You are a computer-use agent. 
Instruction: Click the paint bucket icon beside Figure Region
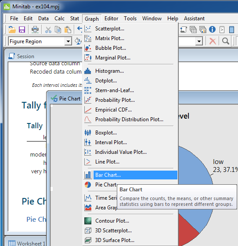click(78, 41)
